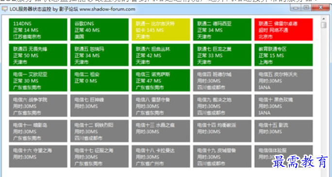
Task: Click the text 美国
Action: [x=79, y=37]
